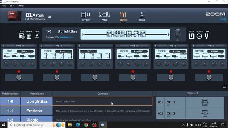The image size is (228, 128).
Task: Click the PreD knob of HD Hall
Action: [196, 63]
